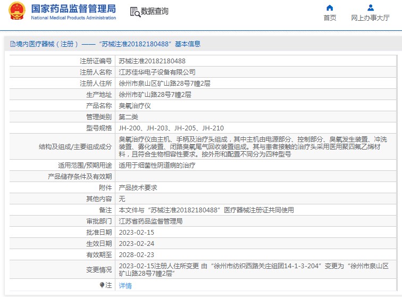Click the 管理类别 row label
The height and width of the screenshot is (297, 402).
click(99, 117)
